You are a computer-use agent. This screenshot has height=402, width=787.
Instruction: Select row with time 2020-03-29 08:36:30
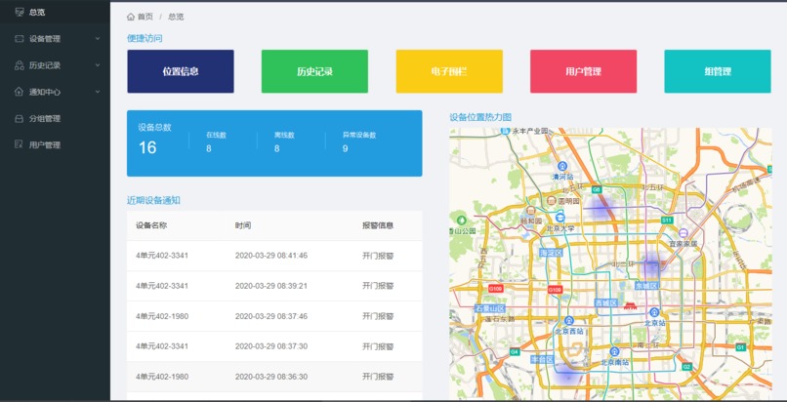point(274,377)
